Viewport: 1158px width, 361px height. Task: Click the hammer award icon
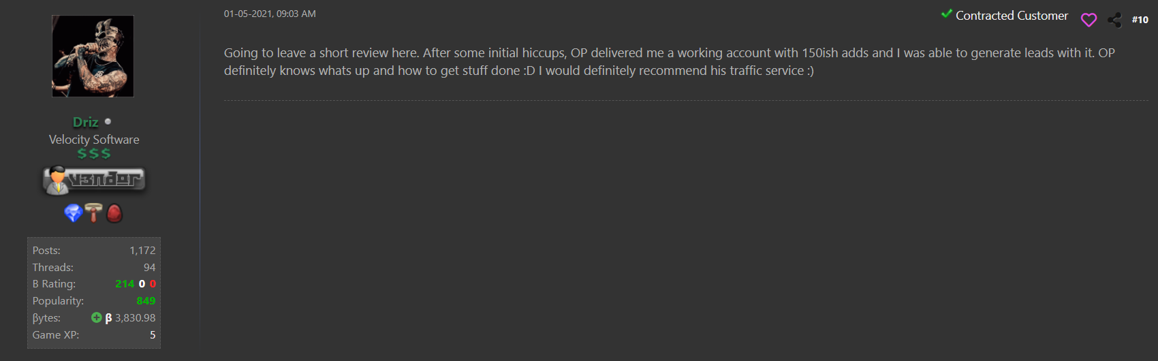[x=94, y=213]
